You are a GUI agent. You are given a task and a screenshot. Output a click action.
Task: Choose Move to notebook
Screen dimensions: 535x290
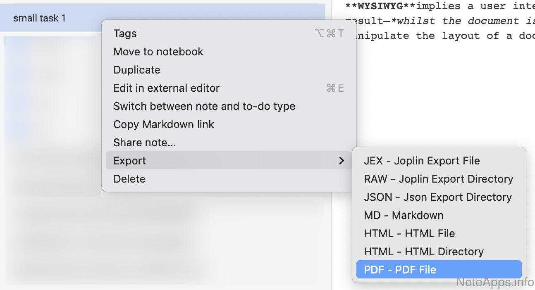click(158, 52)
